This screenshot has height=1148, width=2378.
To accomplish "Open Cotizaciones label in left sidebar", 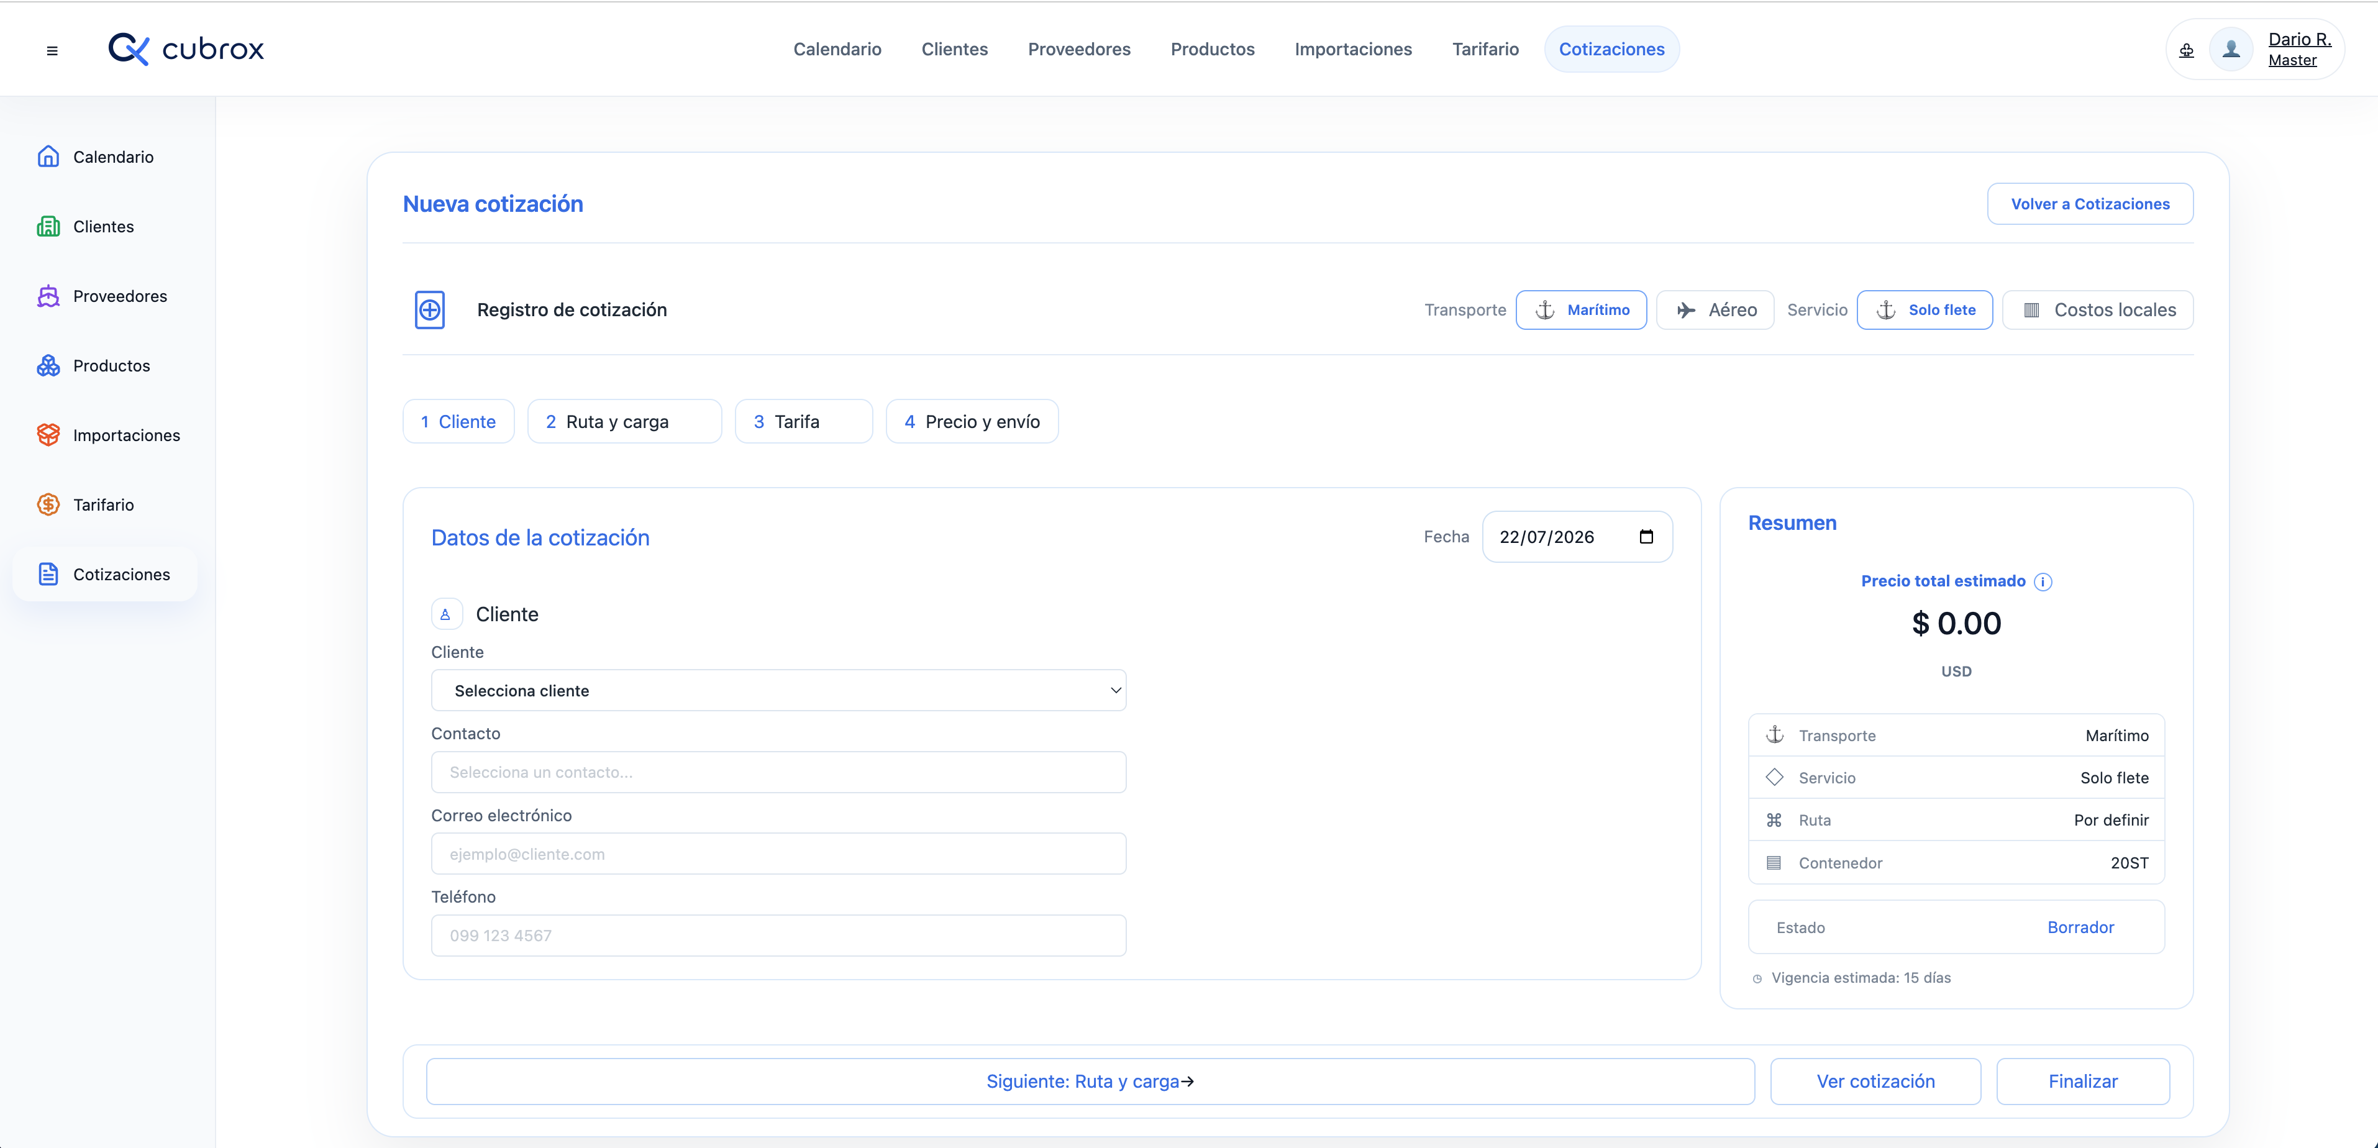I will 122,574.
